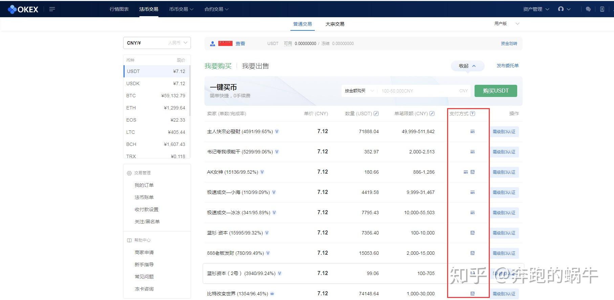
Task: Select ETH in the coin list
Action: (x=156, y=108)
